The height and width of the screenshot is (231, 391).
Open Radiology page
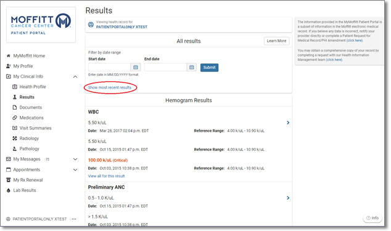[x=29, y=139]
